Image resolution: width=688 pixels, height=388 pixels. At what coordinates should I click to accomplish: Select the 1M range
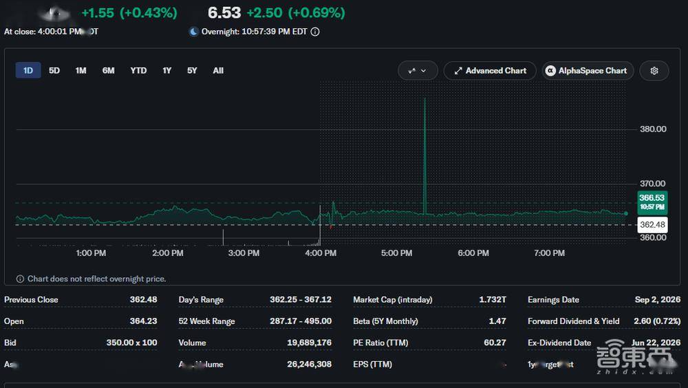pyautogui.click(x=80, y=70)
